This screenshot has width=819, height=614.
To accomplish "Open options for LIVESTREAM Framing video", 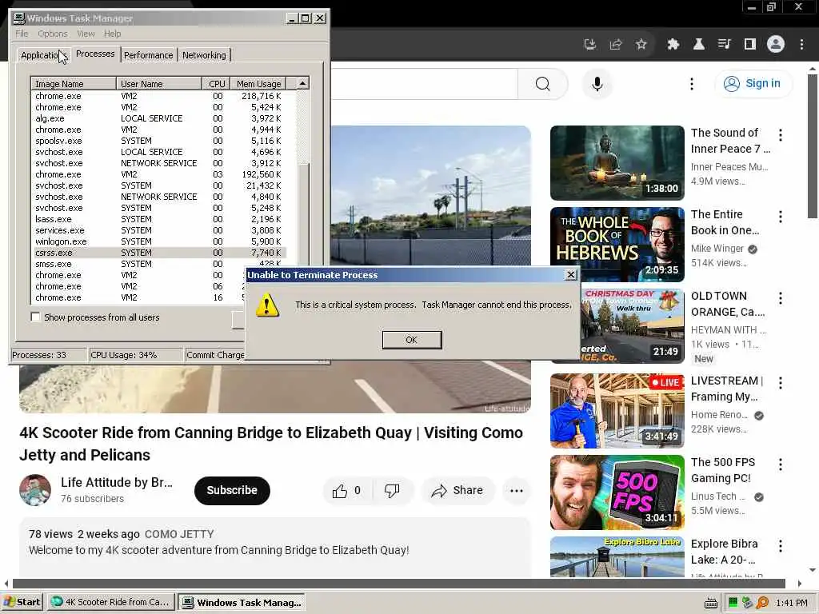I will click(x=781, y=383).
